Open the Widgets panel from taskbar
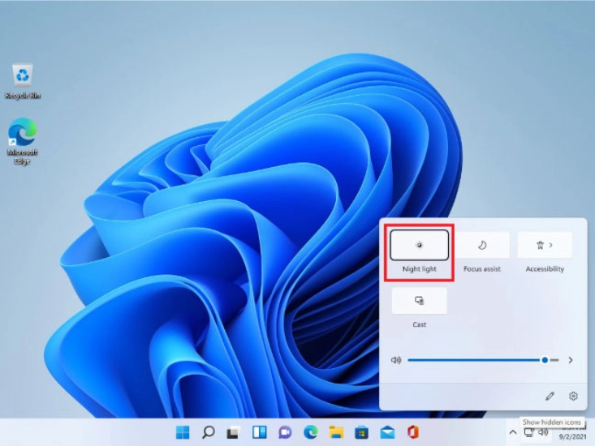Screen dimensions: 595x446 pos(260,432)
